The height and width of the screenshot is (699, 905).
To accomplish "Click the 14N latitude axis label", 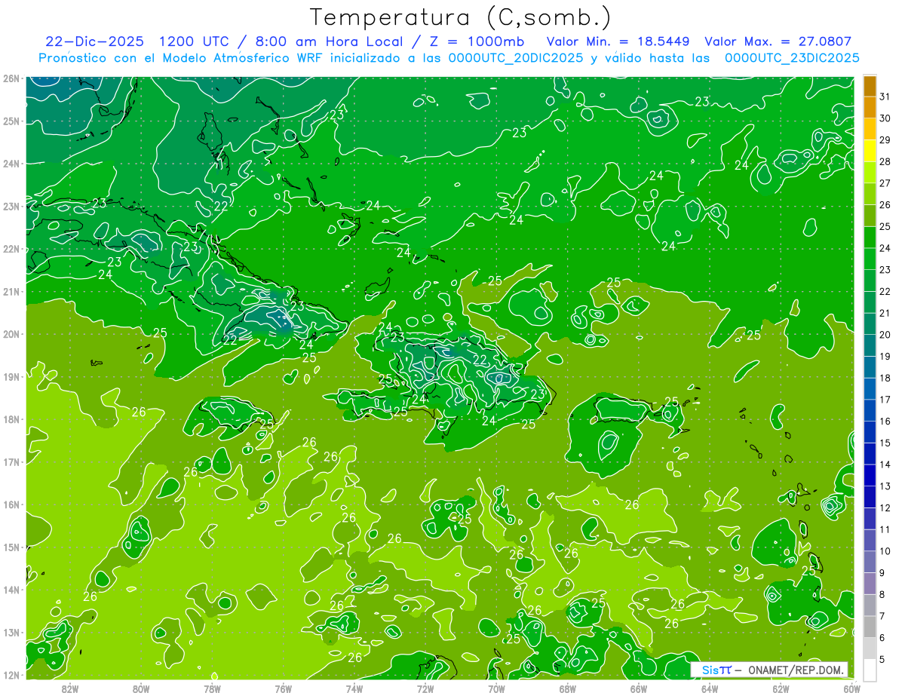I will 11,590.
